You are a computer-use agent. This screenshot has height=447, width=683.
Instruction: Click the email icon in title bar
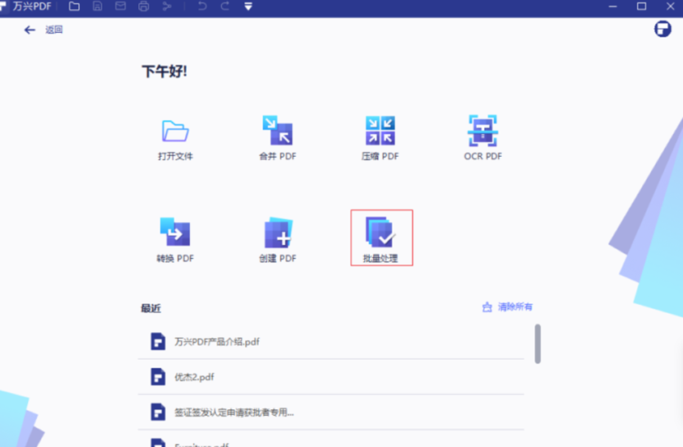click(121, 6)
